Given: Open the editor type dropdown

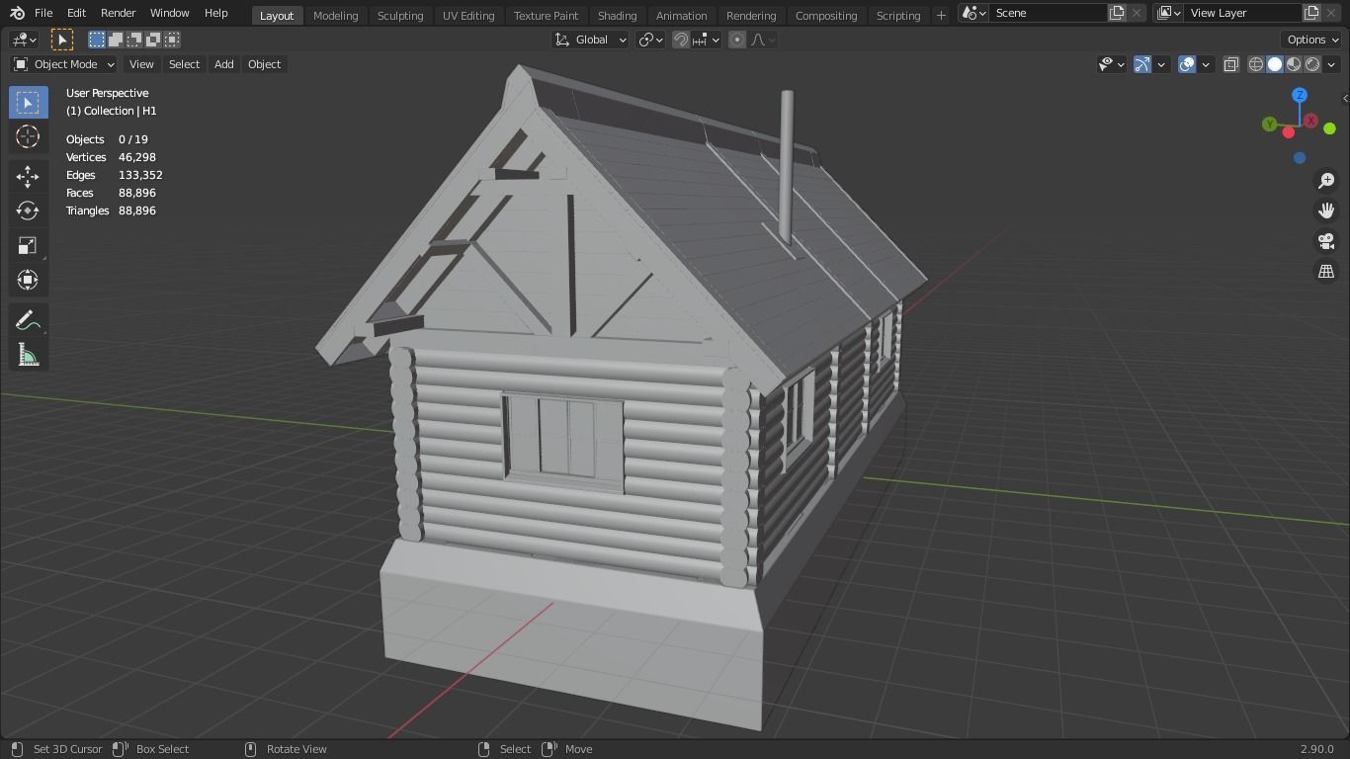Looking at the screenshot, I should tap(23, 40).
